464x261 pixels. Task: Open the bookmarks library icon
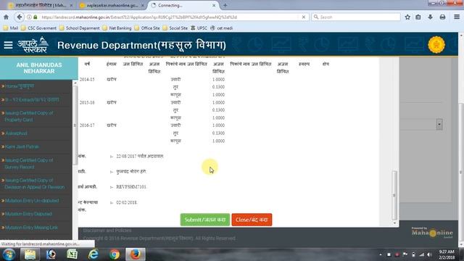[x=418, y=17]
